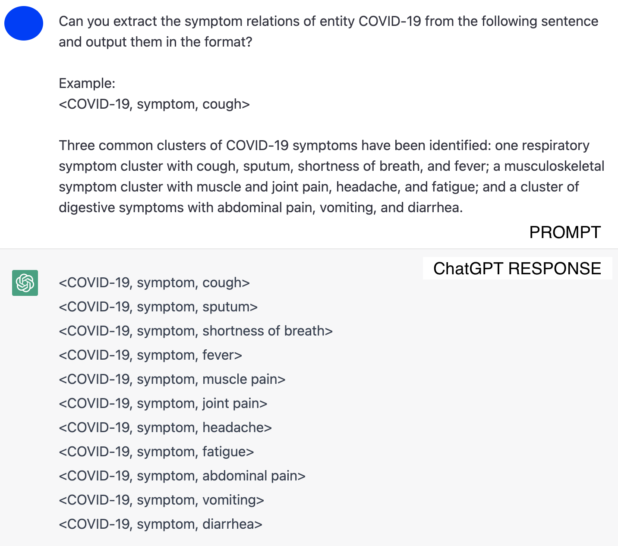618x546 pixels.
Task: Click the example cough triple in prompt
Action: click(x=154, y=104)
